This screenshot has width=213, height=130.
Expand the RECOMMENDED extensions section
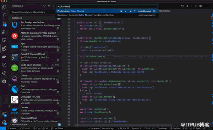pos(35,125)
